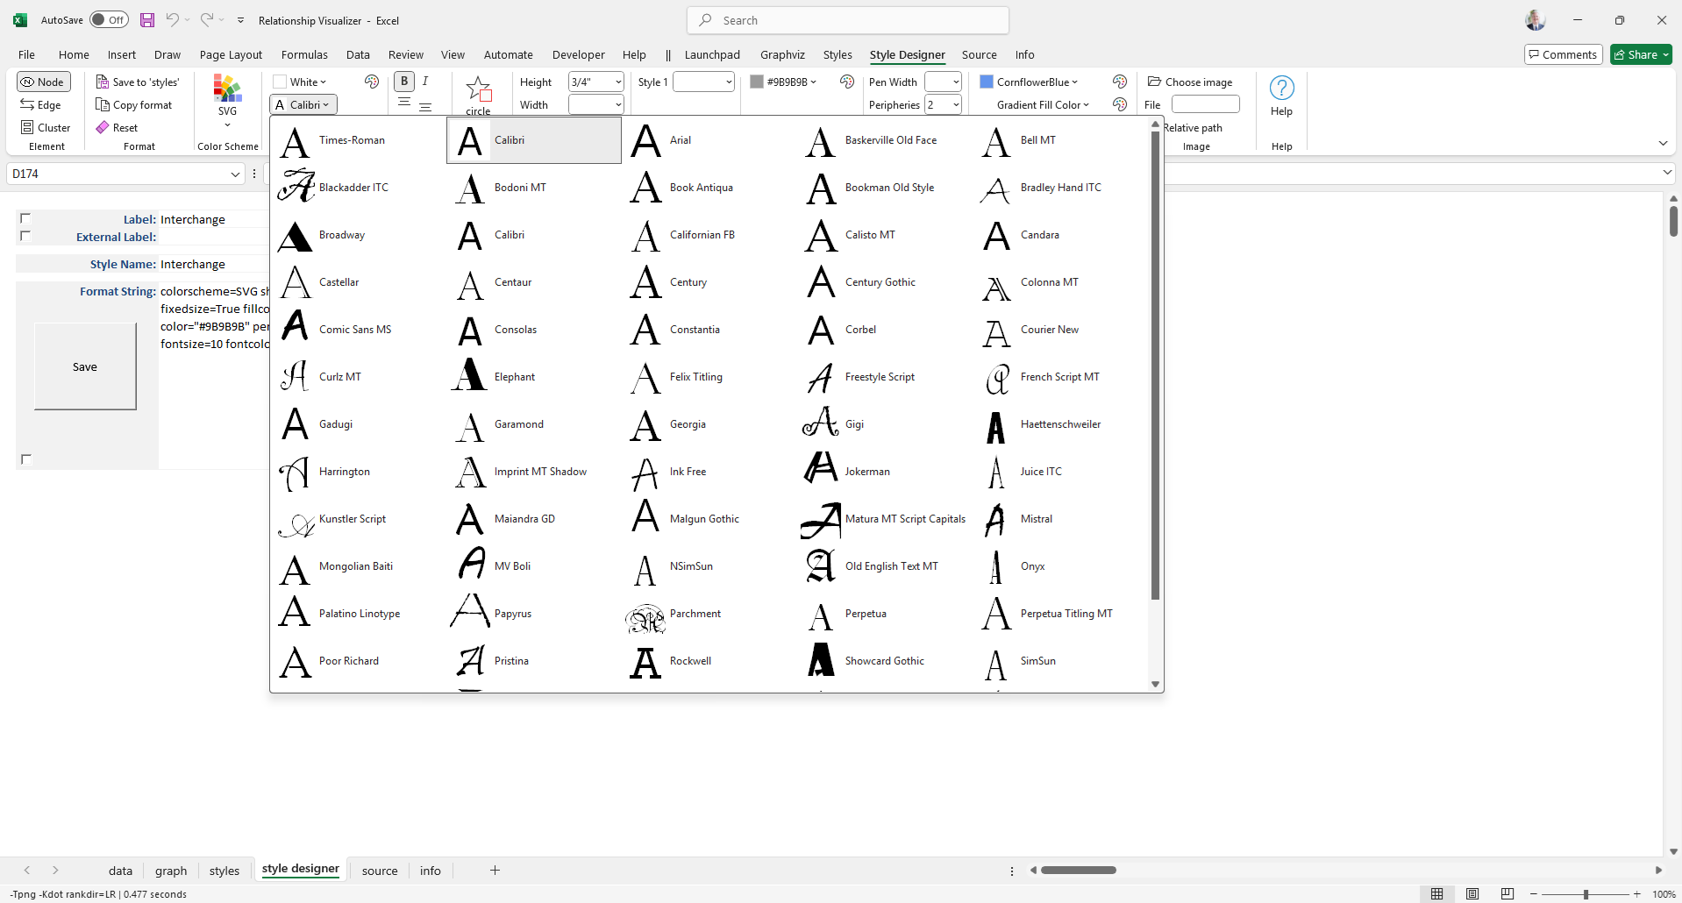Turn on the AutoSave switch
Image resolution: width=1682 pixels, height=903 pixels.
(x=109, y=20)
